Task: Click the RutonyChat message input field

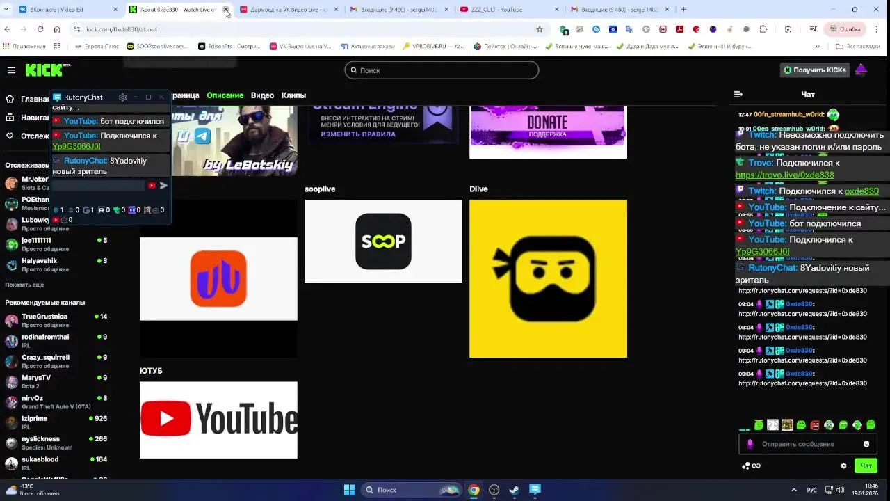Action: pyautogui.click(x=98, y=186)
